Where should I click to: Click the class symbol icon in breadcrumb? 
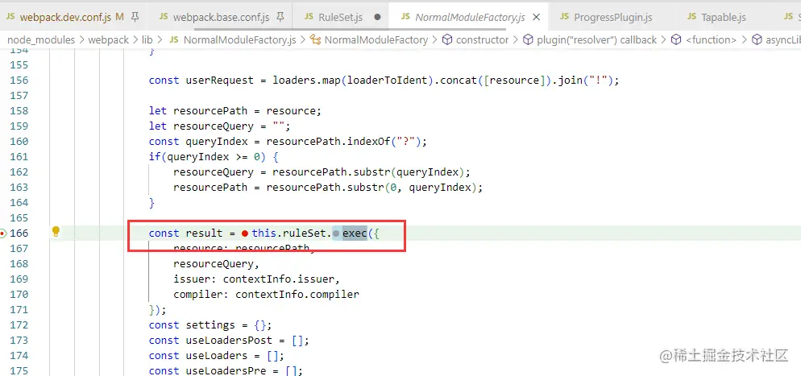click(x=316, y=39)
